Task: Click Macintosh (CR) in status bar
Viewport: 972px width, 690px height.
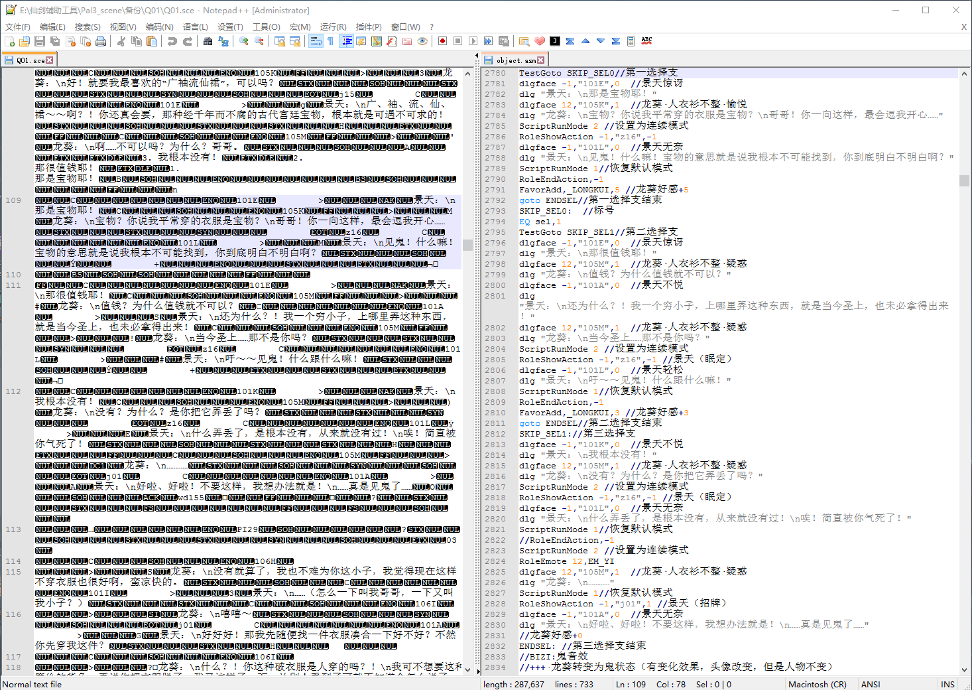Action: [x=817, y=684]
